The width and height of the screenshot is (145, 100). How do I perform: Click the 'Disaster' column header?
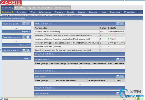pyautogui.click(x=54, y=64)
